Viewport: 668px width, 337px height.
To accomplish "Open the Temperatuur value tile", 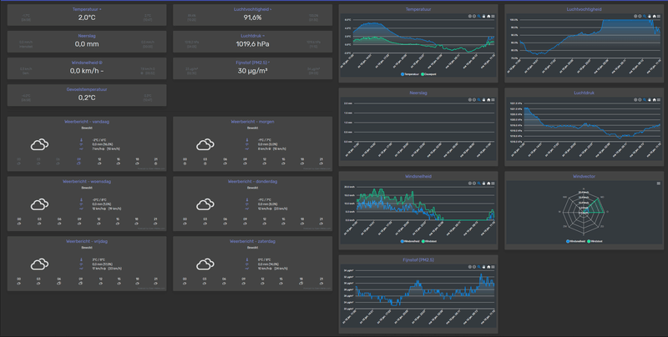I will 87,15.
